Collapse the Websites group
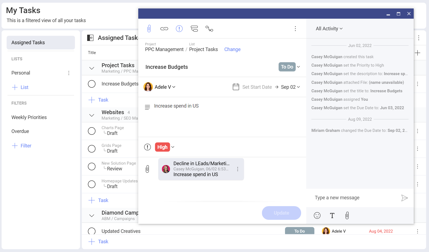This screenshot has width=429, height=252. (x=92, y=115)
